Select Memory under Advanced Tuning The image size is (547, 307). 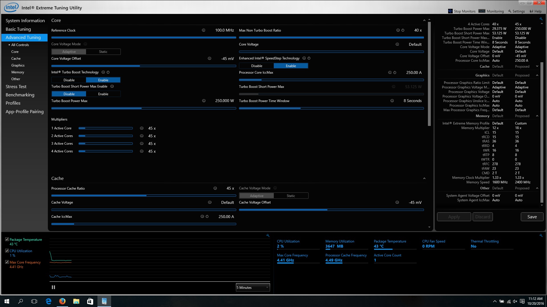tap(18, 72)
